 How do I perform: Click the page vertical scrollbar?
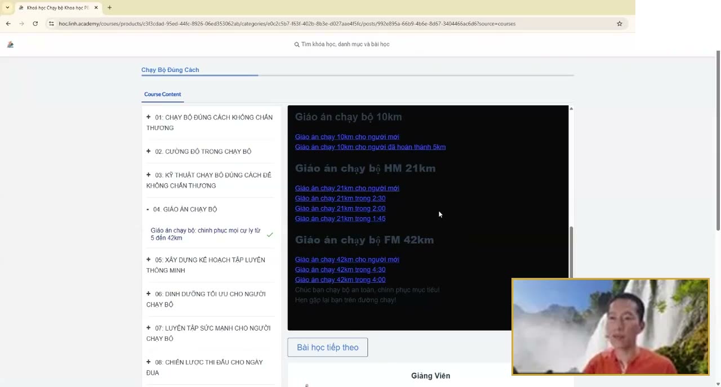coord(718,140)
